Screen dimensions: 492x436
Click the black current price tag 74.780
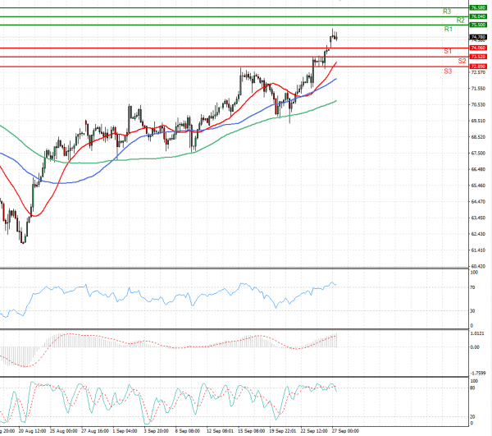tap(478, 37)
